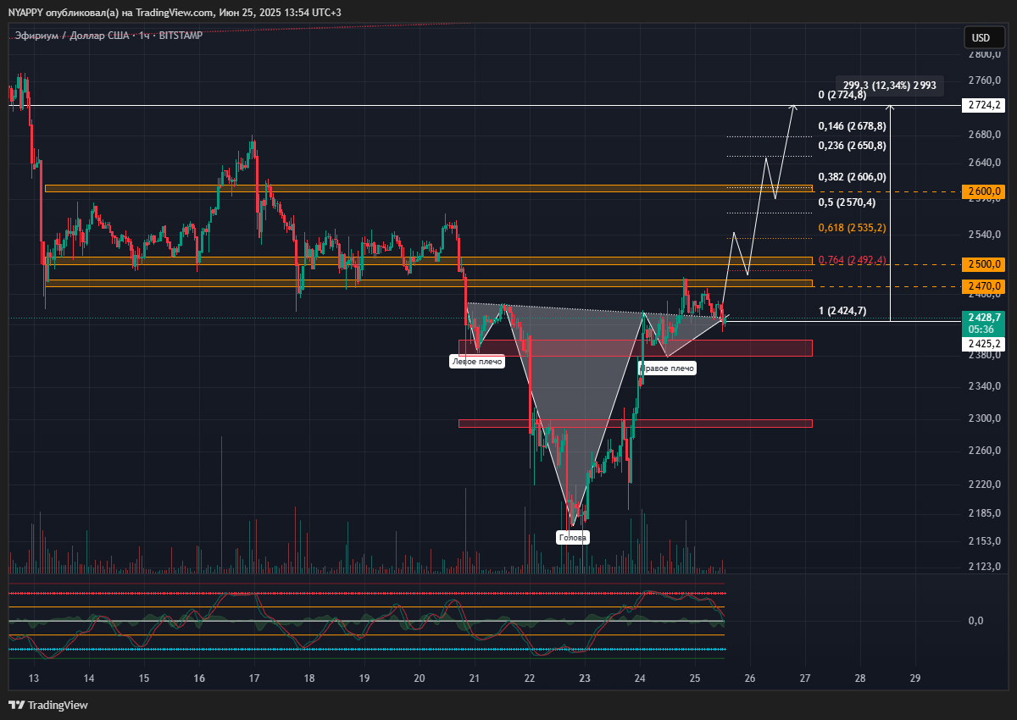Click the 2300,0 price scale value
Image resolution: width=1017 pixels, height=720 pixels.
(985, 418)
